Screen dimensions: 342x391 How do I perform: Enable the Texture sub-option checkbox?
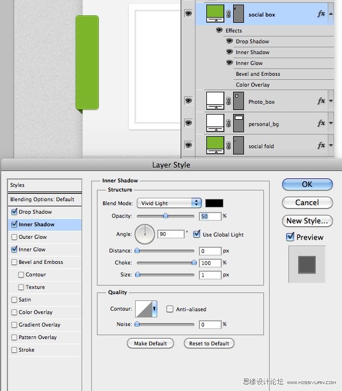(x=21, y=287)
